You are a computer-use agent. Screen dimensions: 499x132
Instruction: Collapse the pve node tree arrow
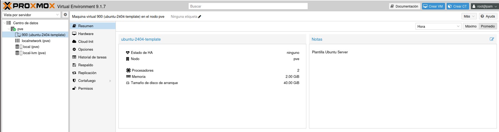coord(9,29)
